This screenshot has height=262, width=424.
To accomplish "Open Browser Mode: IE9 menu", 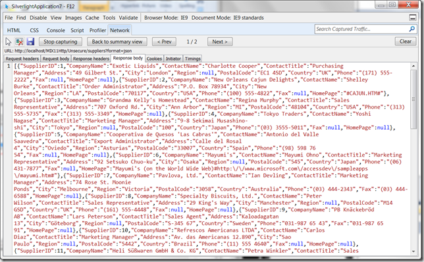I will tap(166, 18).
